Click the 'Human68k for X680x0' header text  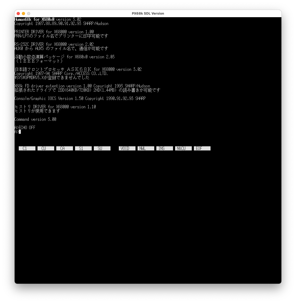click(34, 19)
